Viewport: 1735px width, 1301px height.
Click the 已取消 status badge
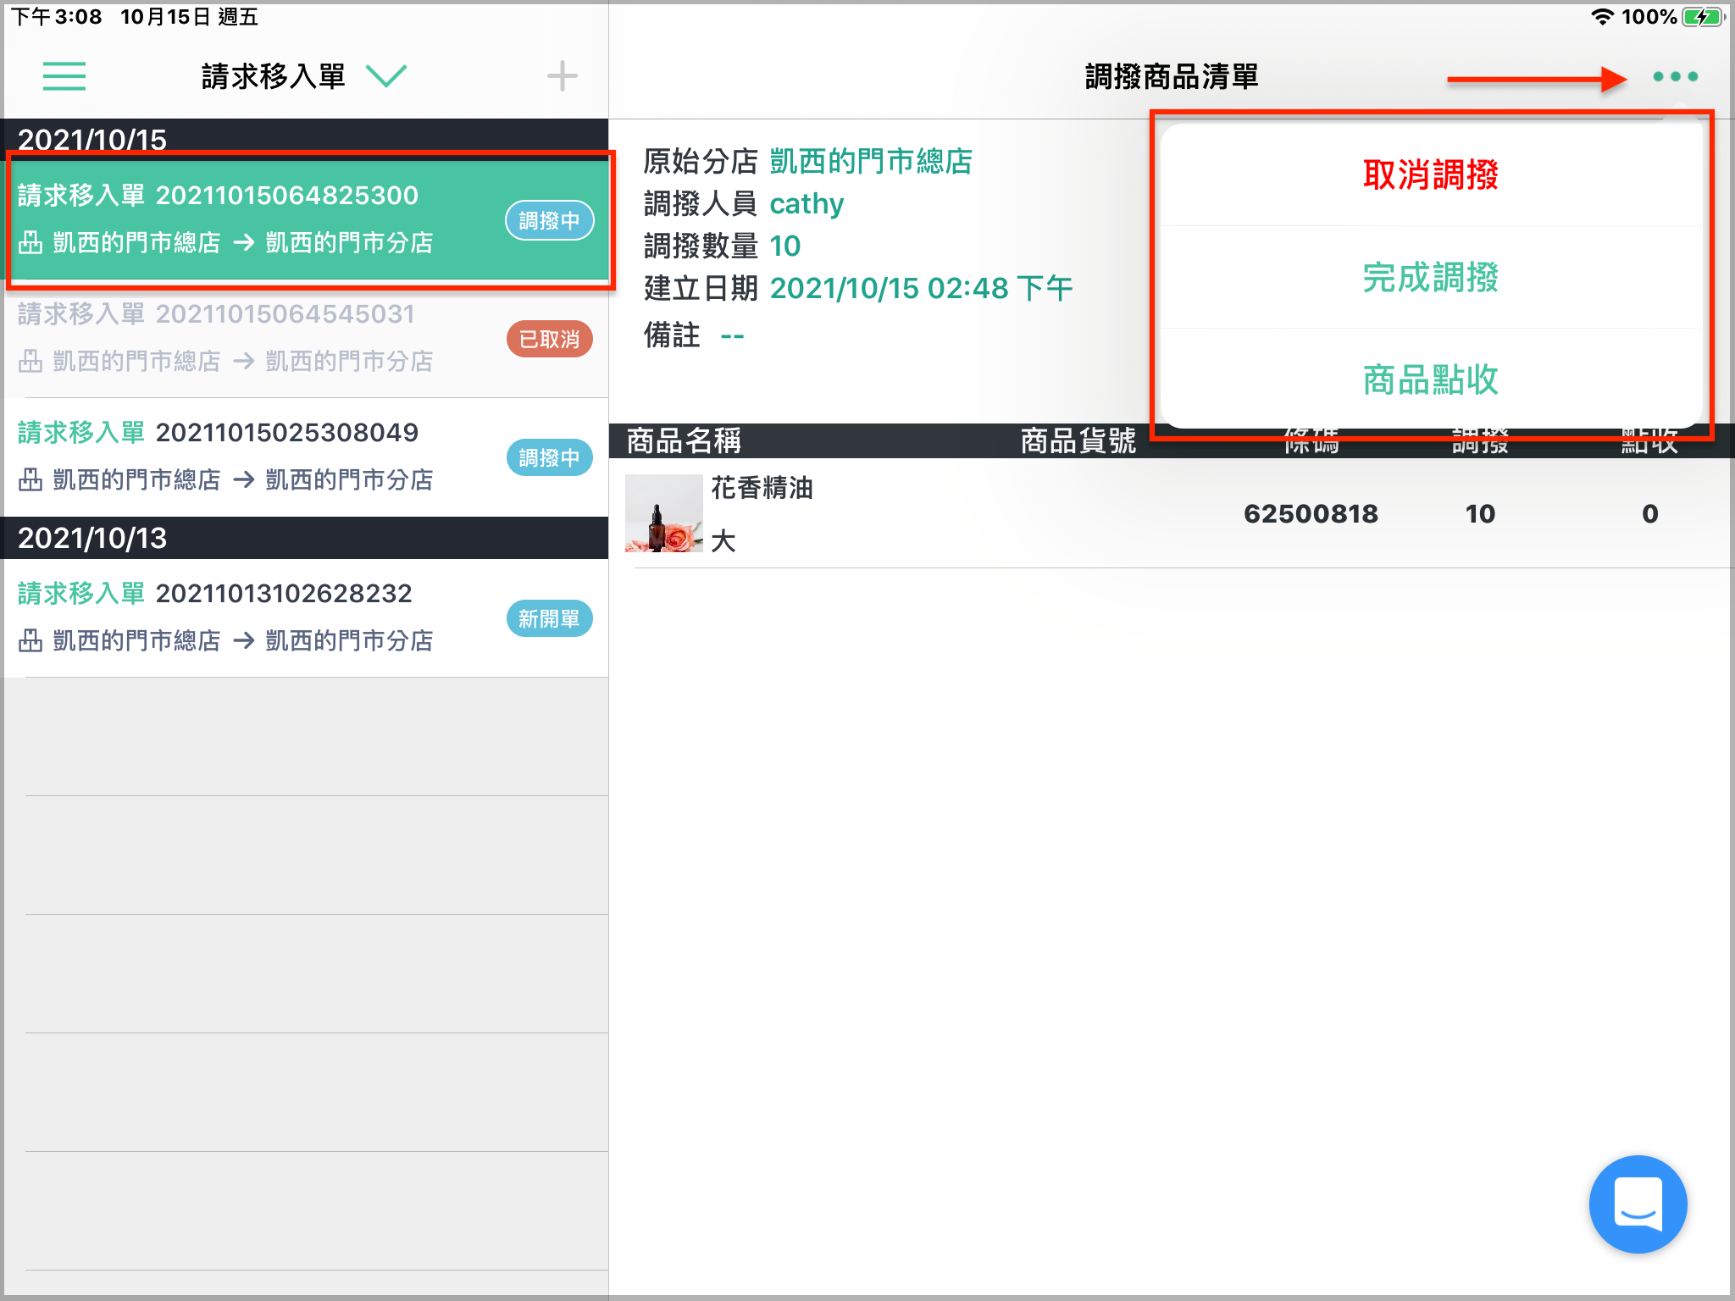[549, 339]
